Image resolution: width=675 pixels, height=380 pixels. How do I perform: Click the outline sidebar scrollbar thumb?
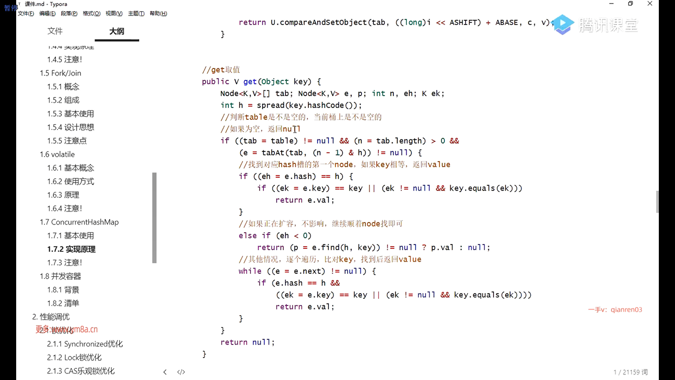click(154, 217)
